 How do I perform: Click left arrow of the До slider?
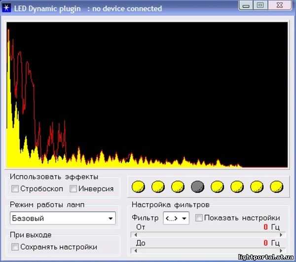click(x=136, y=251)
